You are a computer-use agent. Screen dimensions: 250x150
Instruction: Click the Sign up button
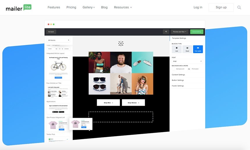(x=221, y=8)
